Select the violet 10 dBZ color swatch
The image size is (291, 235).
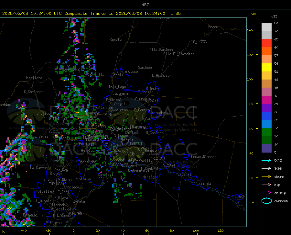(266, 148)
